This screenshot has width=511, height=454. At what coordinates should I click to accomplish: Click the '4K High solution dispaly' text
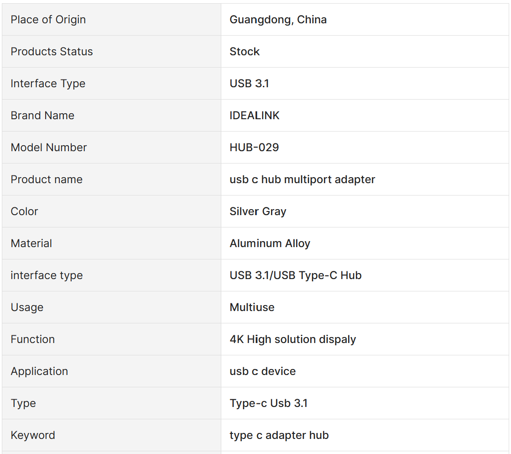click(x=292, y=339)
